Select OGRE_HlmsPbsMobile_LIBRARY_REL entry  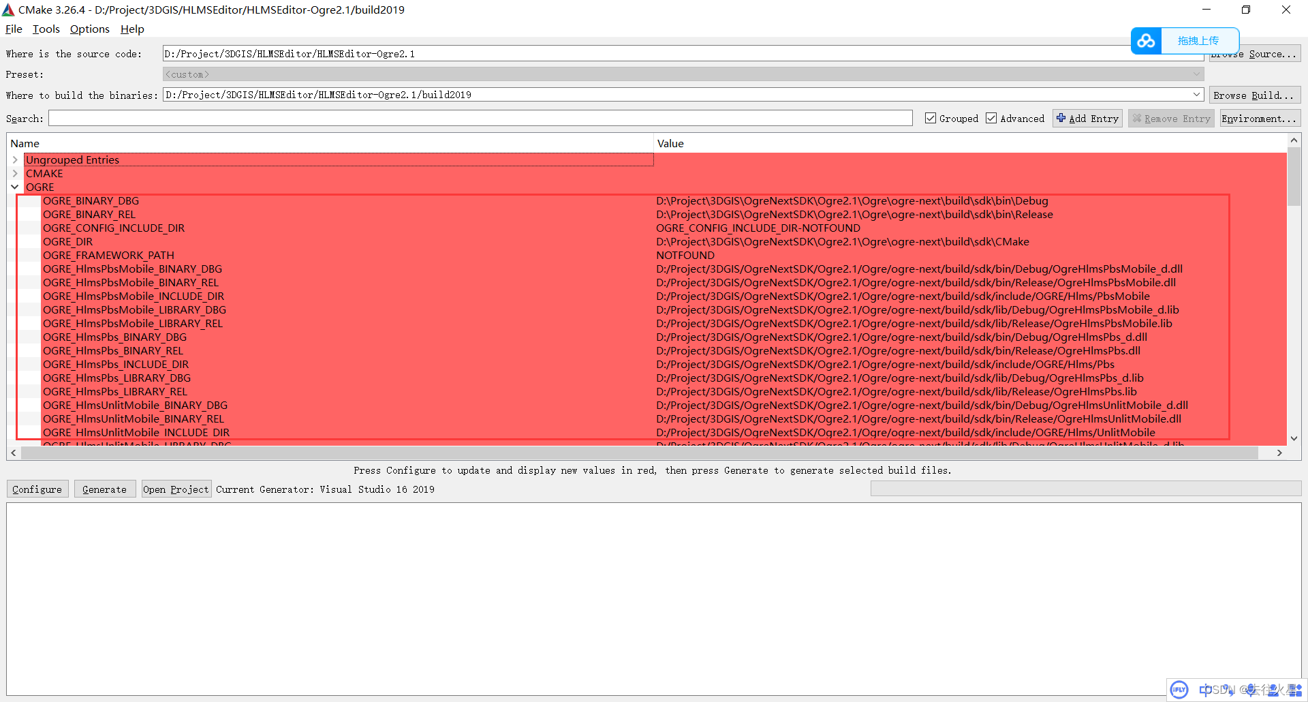(133, 323)
